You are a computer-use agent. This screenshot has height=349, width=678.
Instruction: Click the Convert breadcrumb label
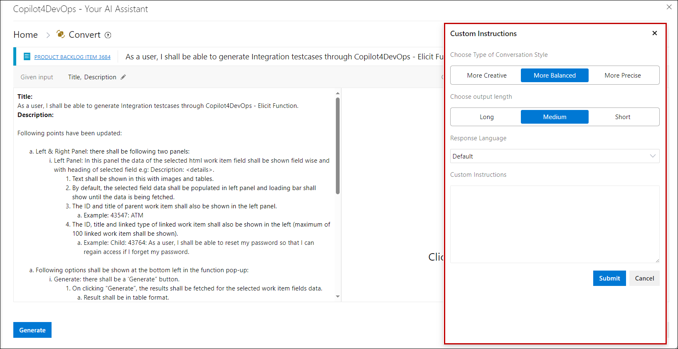pos(84,35)
